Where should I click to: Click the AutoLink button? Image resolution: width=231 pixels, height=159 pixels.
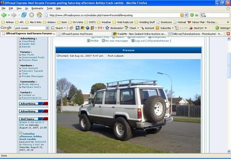tap(147, 28)
